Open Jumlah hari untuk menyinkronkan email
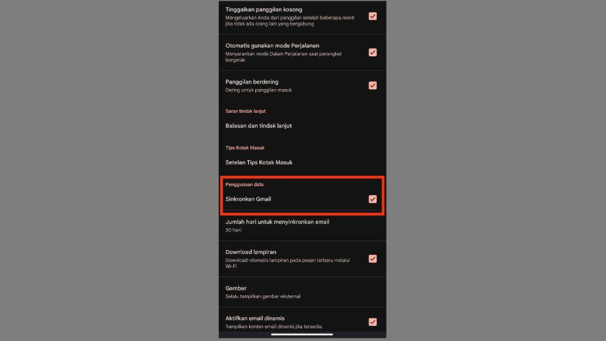This screenshot has width=606, height=341. point(302,225)
